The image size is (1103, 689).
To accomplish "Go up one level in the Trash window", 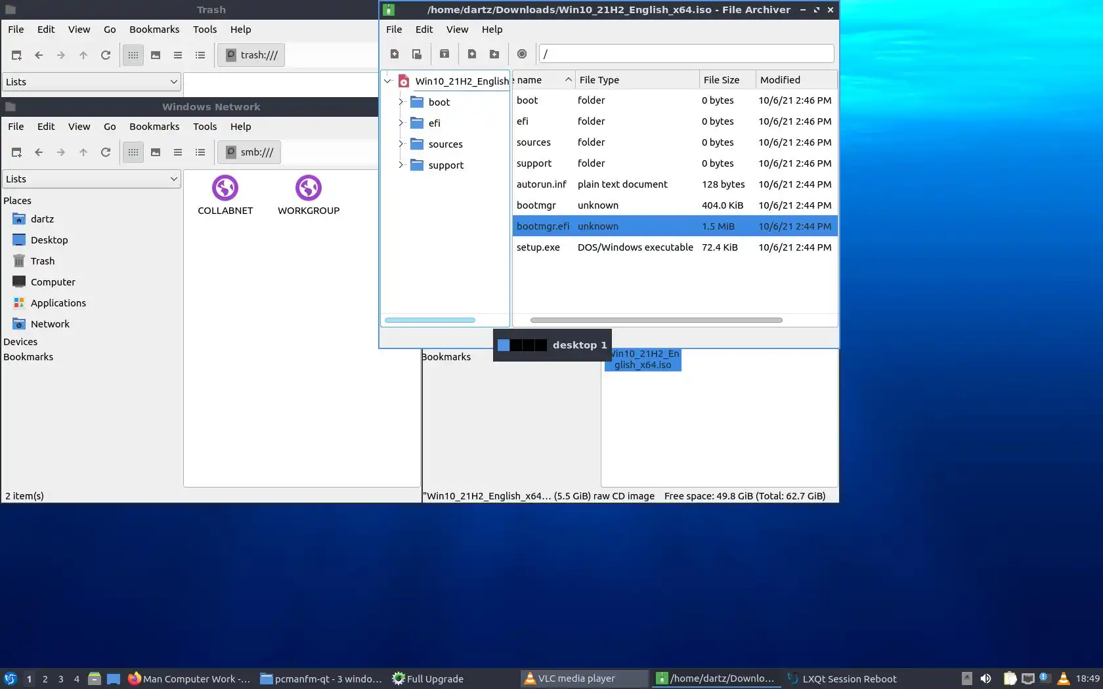I will [x=83, y=56].
